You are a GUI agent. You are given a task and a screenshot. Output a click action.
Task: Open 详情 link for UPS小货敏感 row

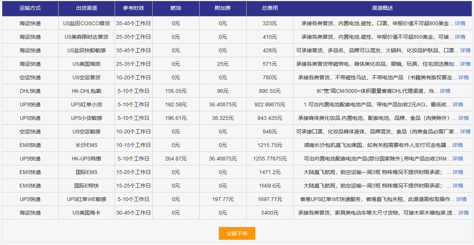pyautogui.click(x=463, y=118)
